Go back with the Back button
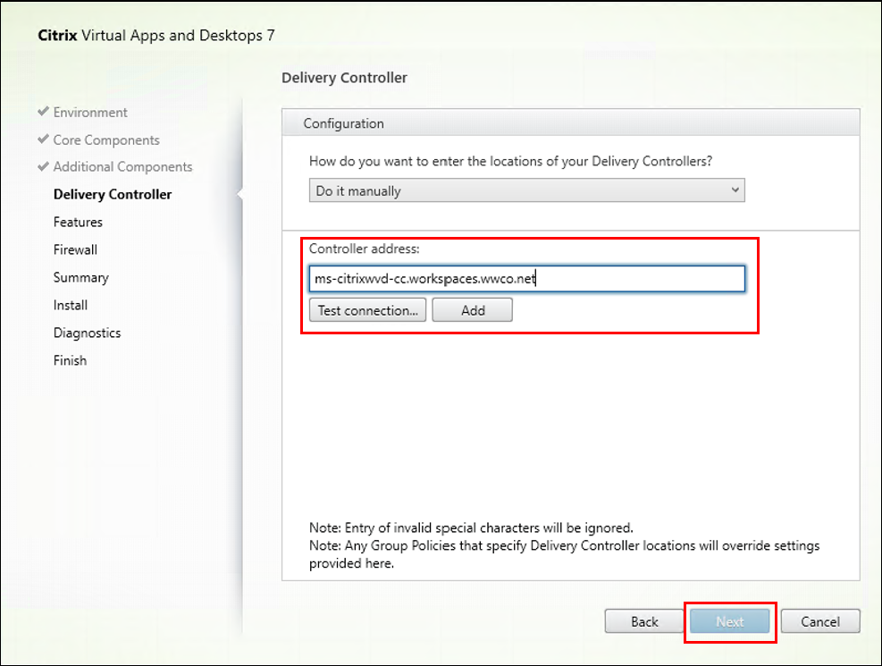 pyautogui.click(x=644, y=621)
